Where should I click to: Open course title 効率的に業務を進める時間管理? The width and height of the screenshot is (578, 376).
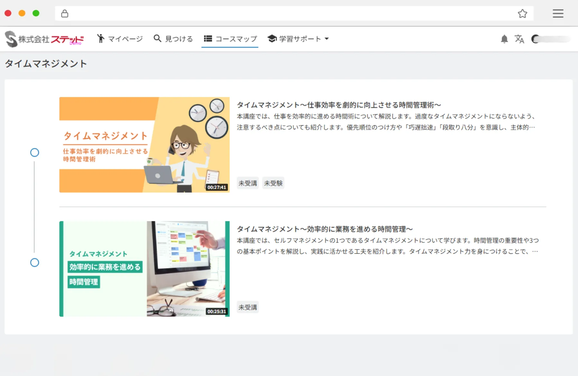tap(325, 229)
